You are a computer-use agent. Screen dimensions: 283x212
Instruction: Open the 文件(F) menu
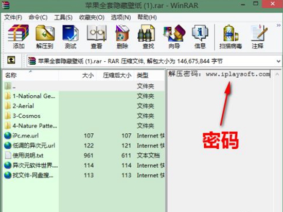tap(13, 17)
